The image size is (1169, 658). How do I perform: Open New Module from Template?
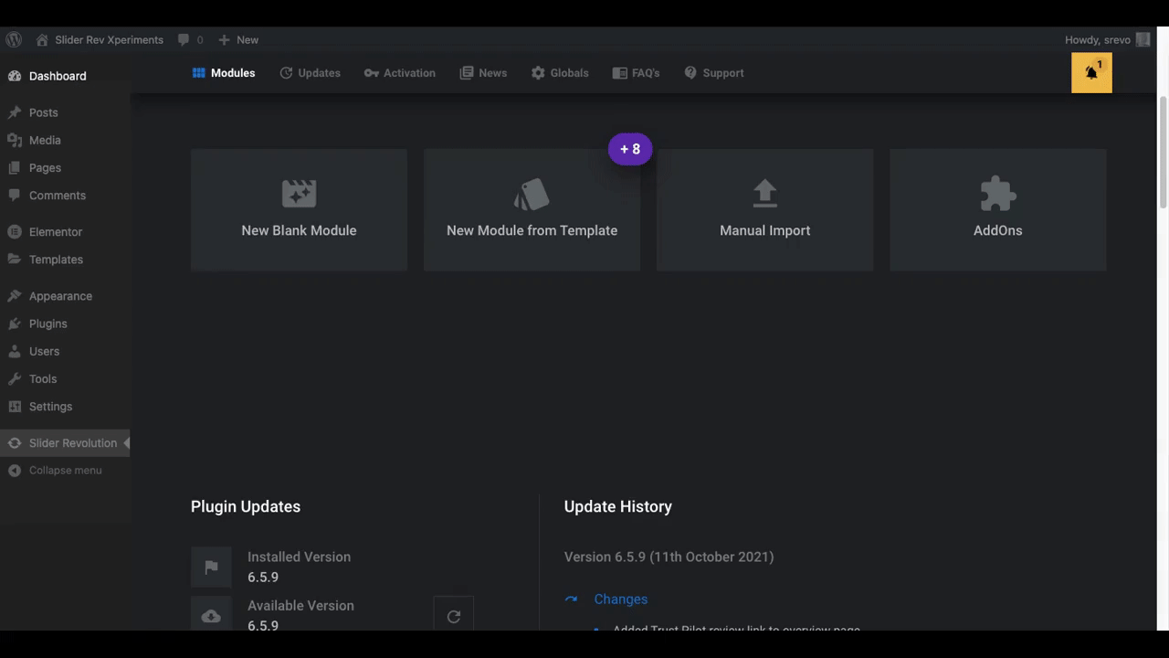(x=532, y=209)
